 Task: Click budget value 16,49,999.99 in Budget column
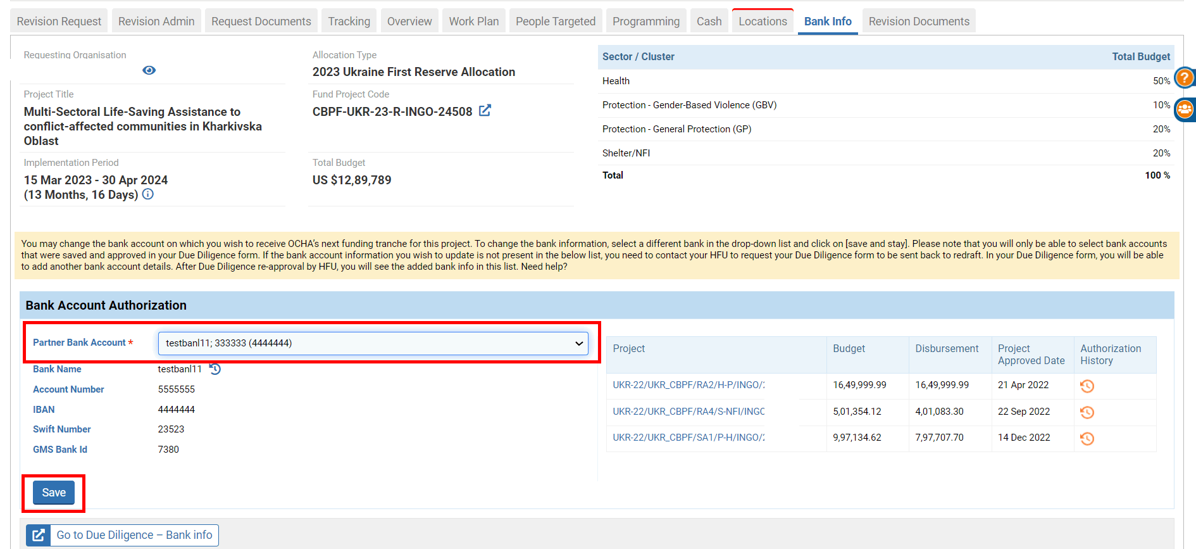click(859, 385)
